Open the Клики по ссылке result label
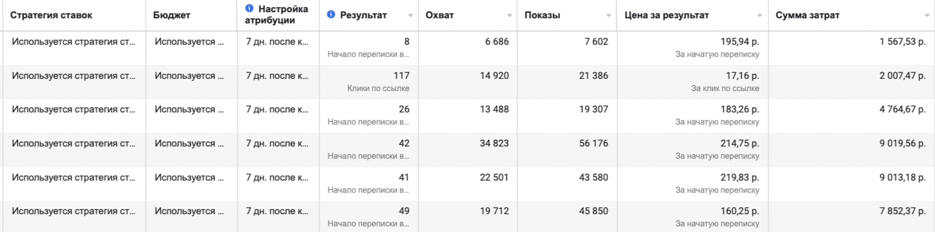Image resolution: width=935 pixels, height=232 pixels. point(378,88)
